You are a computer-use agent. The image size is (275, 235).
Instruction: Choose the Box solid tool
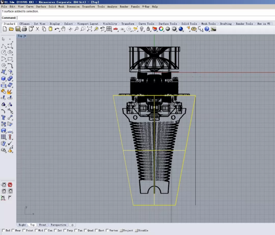pos(4,78)
